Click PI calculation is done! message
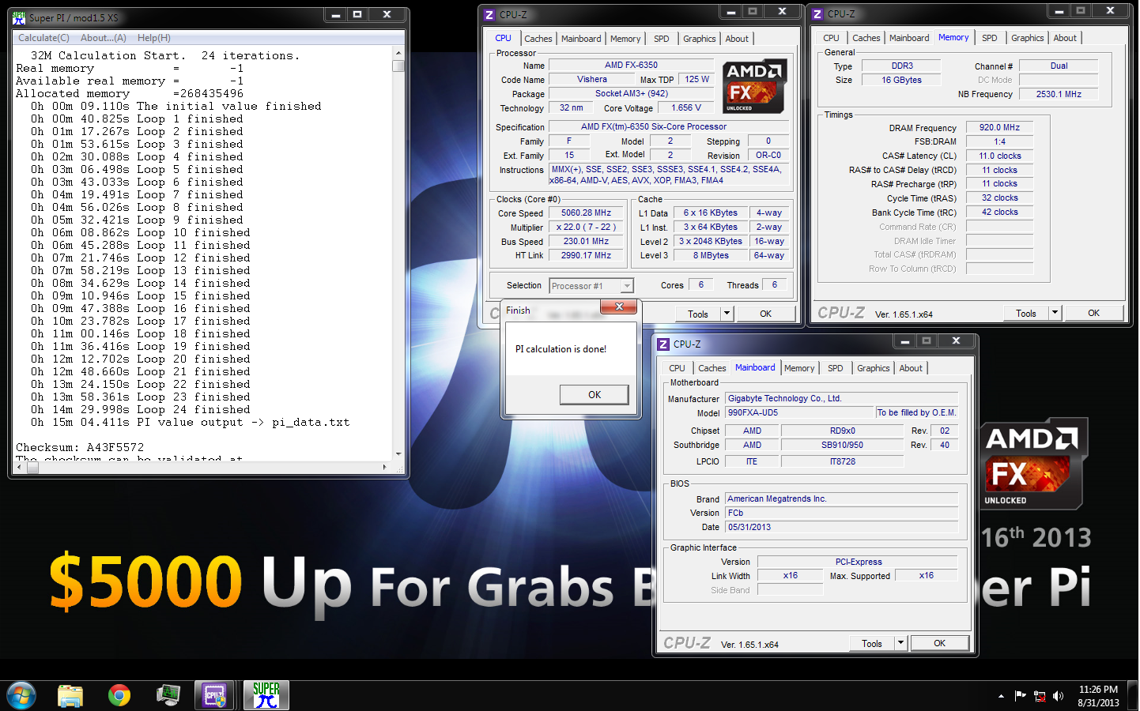 coord(561,349)
